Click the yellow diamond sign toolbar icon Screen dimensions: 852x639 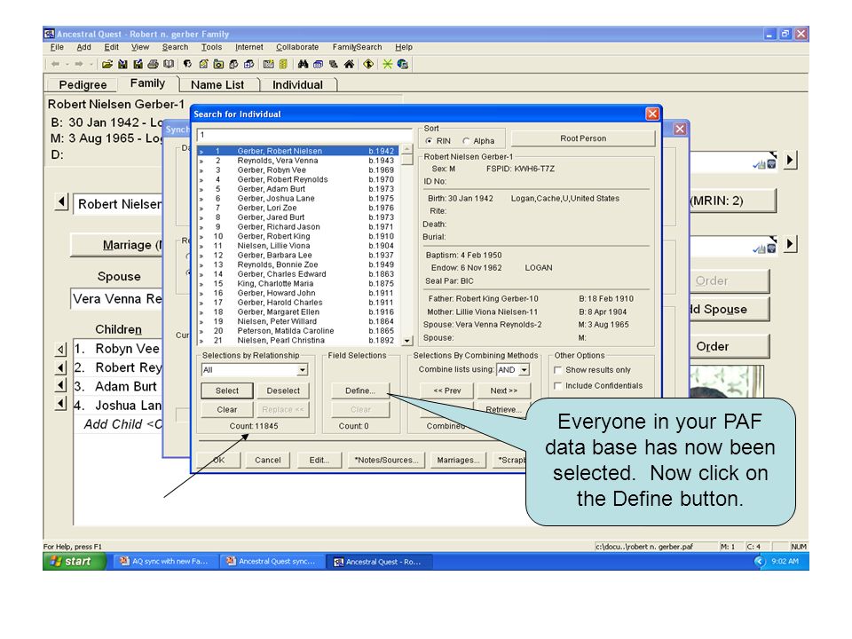368,64
